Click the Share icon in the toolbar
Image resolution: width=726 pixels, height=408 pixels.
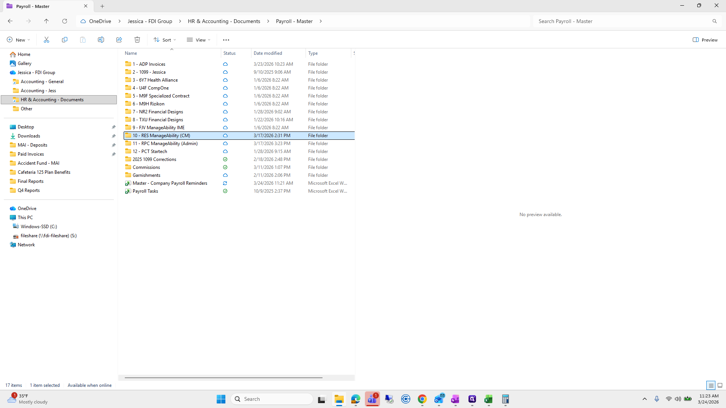[119, 40]
